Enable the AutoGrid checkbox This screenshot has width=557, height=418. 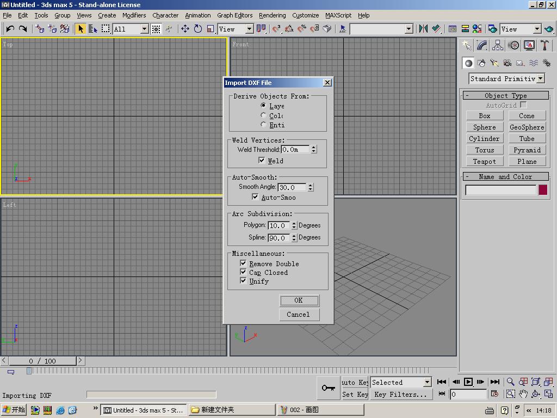523,105
